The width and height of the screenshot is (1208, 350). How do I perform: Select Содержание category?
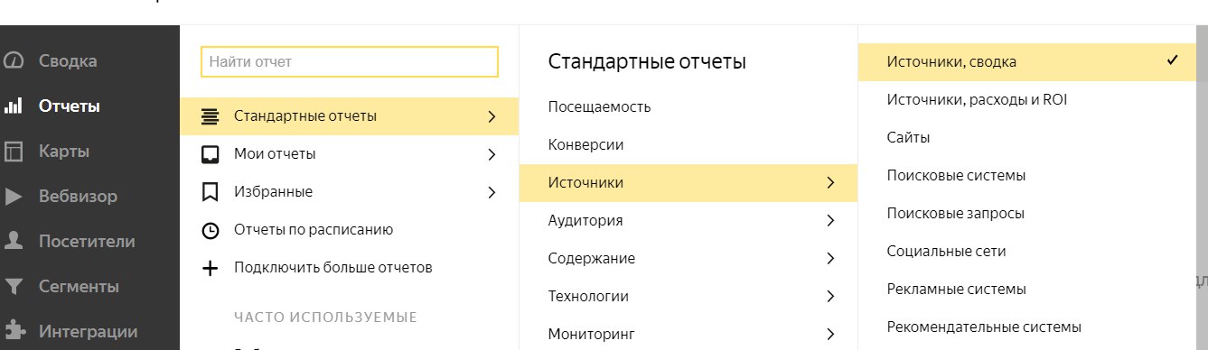pos(688,258)
